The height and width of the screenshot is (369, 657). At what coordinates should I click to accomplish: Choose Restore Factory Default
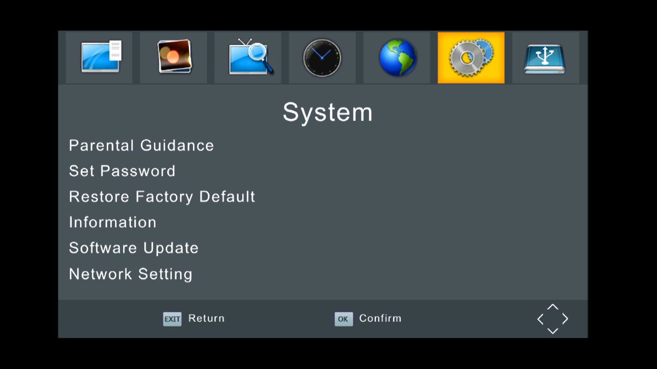click(162, 197)
